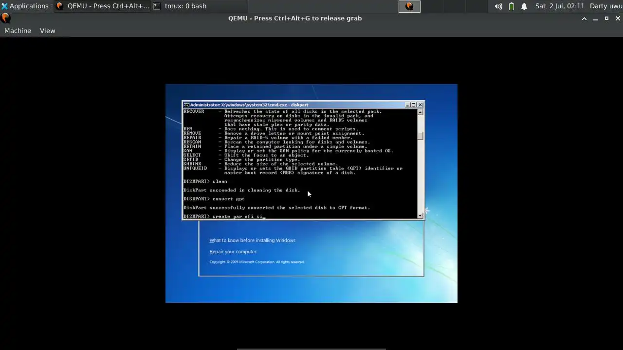Minimize the QEMU window
Image resolution: width=623 pixels, height=350 pixels.
pyautogui.click(x=595, y=18)
